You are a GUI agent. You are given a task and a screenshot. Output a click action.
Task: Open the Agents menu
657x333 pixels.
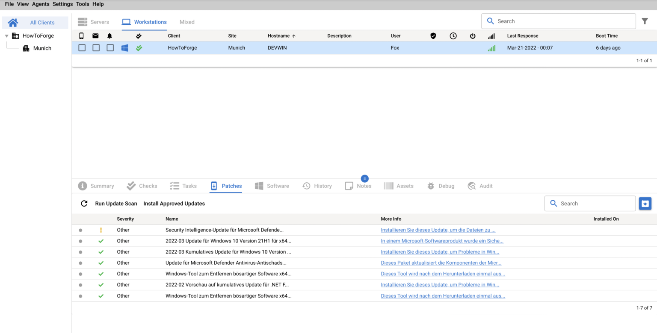(x=41, y=4)
